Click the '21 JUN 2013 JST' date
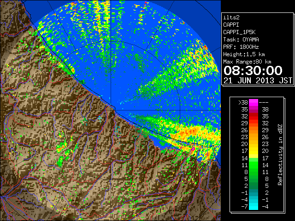This screenshot has height=221, width=295. [x=258, y=81]
